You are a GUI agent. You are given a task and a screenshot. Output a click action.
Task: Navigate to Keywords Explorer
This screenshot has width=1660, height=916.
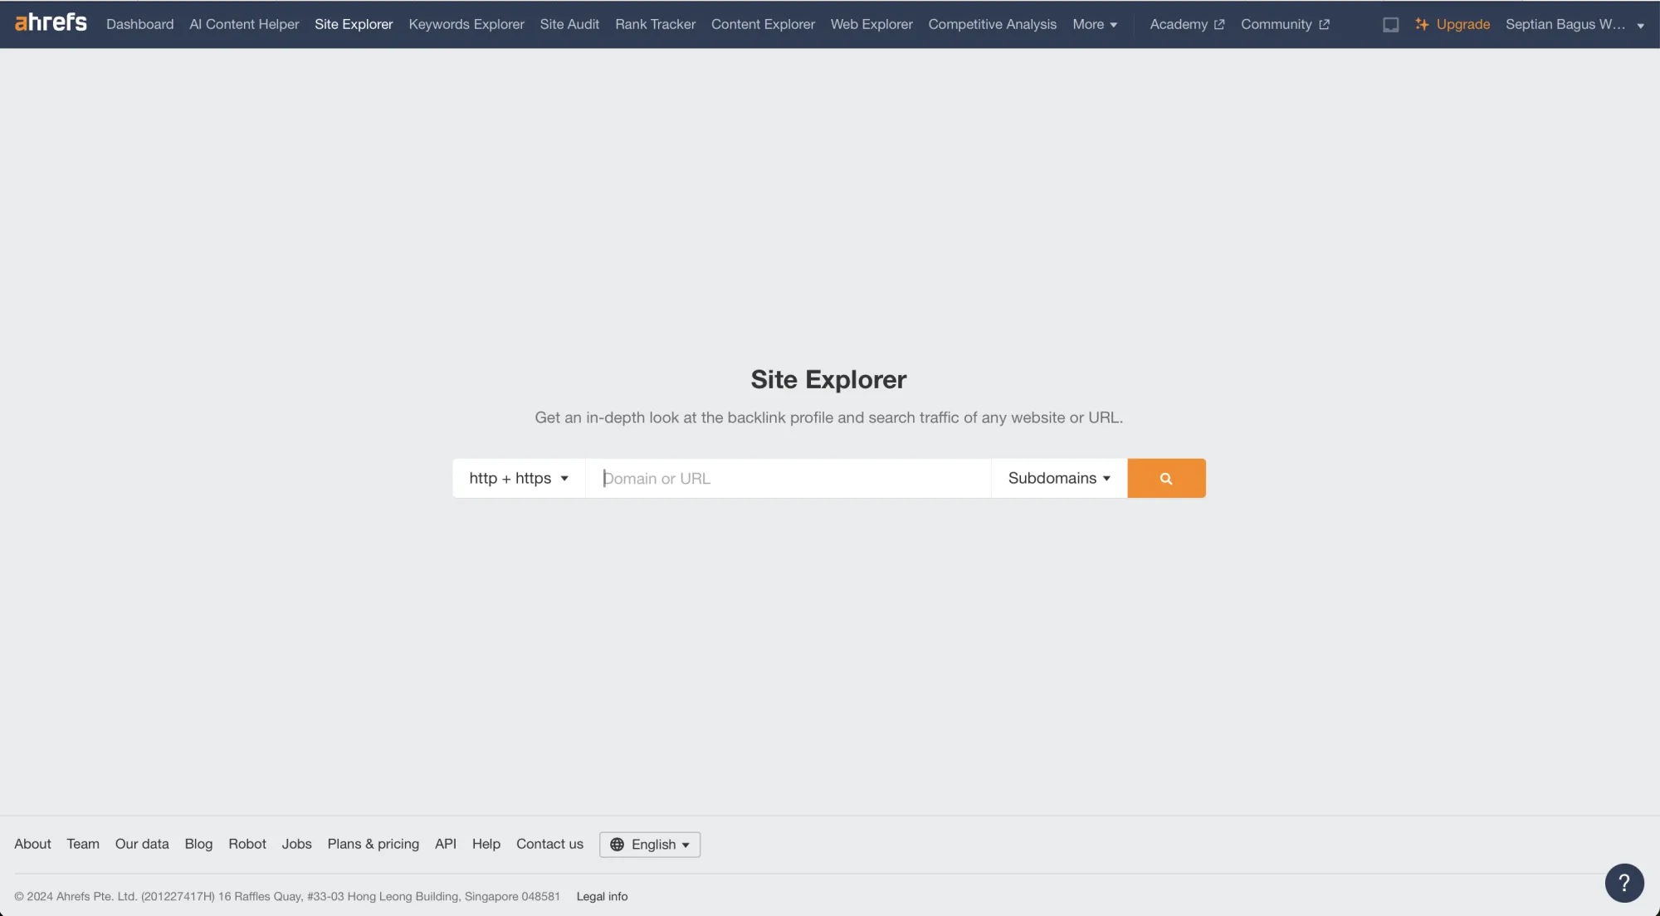466,24
